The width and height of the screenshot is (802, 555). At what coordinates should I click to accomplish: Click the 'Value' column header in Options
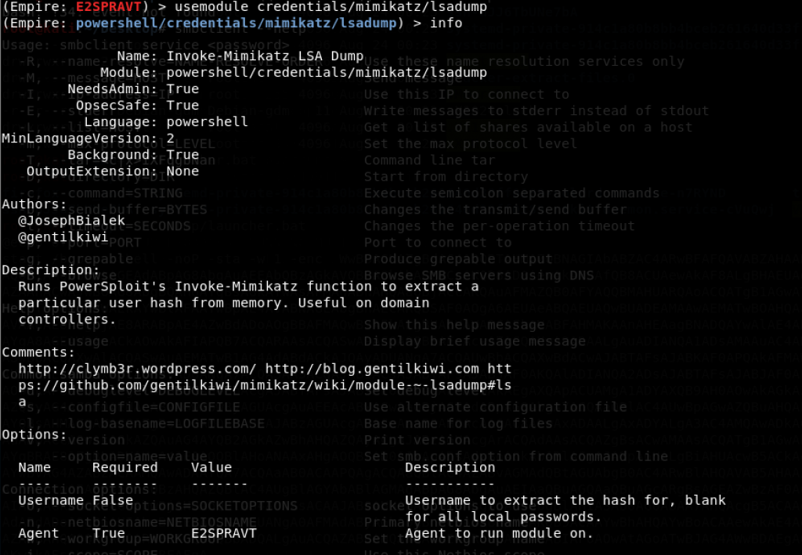point(211,467)
